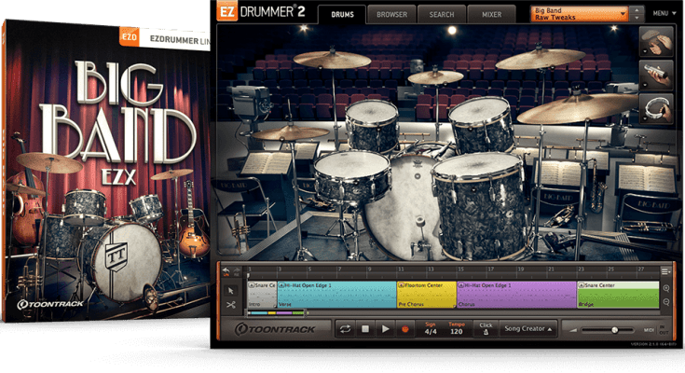
Task: Select the arrow pointer tool
Action: pyautogui.click(x=231, y=290)
